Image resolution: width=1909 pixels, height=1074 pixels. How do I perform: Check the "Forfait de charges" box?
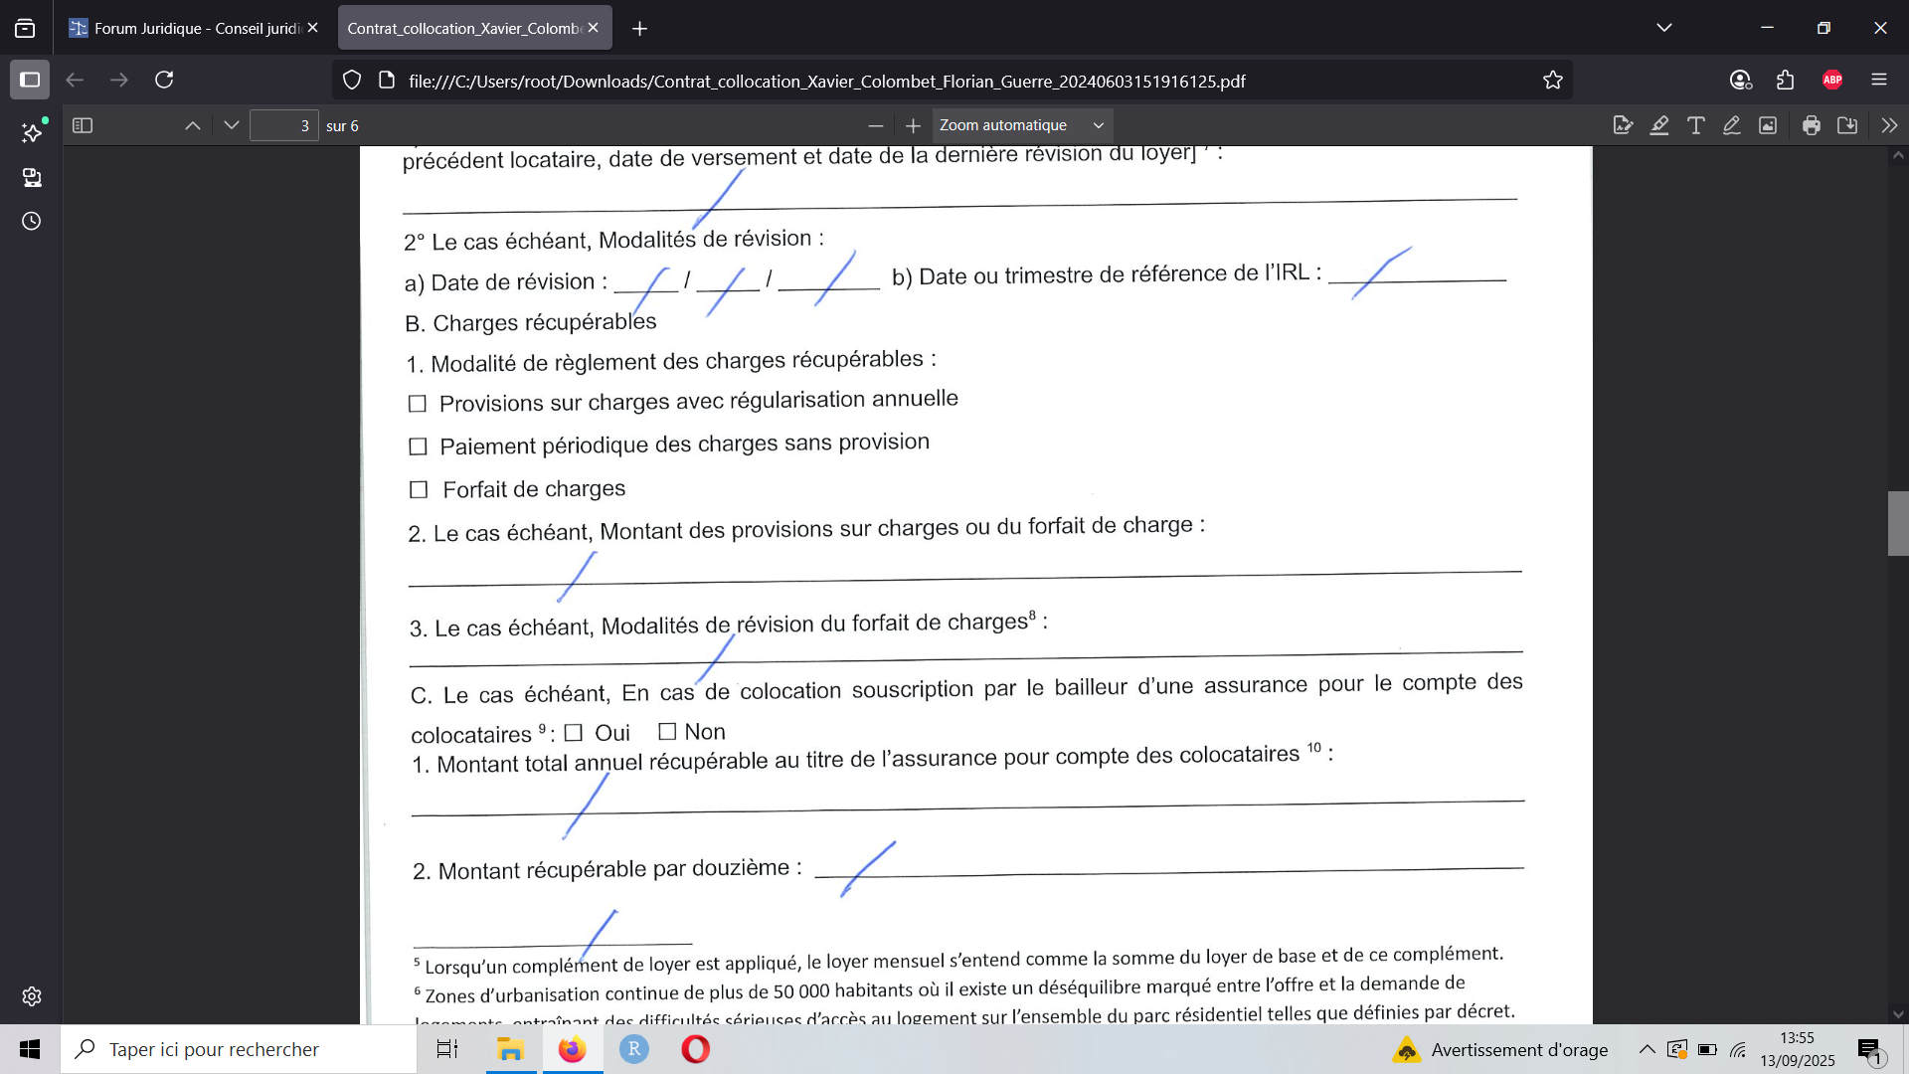click(419, 490)
